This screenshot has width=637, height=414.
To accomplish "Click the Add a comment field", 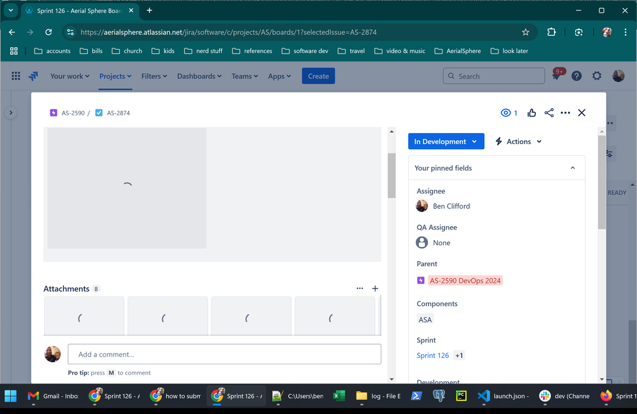I will tap(224, 354).
